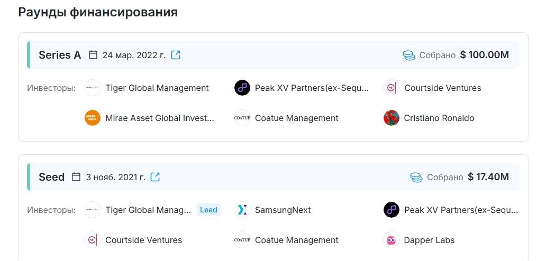This screenshot has height=261, width=546.
Task: Click the Dapper Labs pink logo
Action: (392, 240)
